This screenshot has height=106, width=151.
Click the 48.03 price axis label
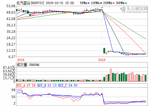tap(11, 12)
